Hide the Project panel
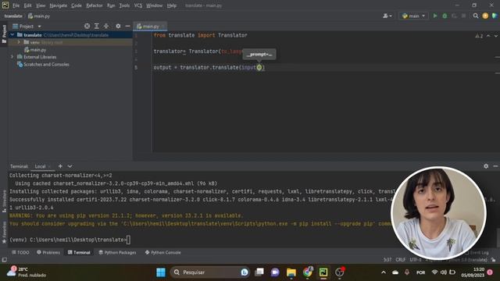The image size is (500, 281). click(127, 26)
